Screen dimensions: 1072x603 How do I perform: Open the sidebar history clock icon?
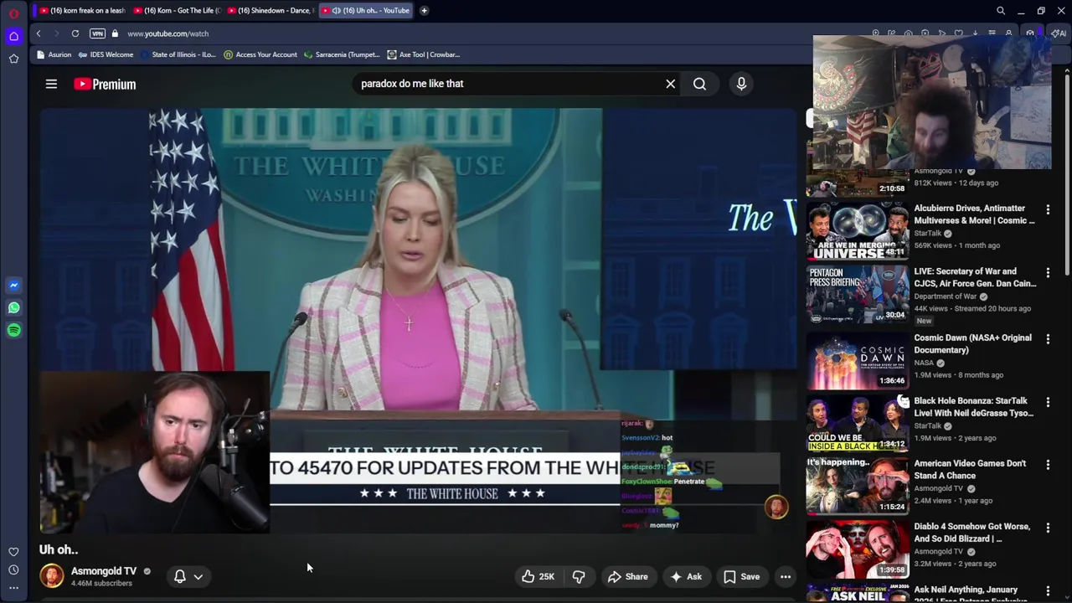13,570
